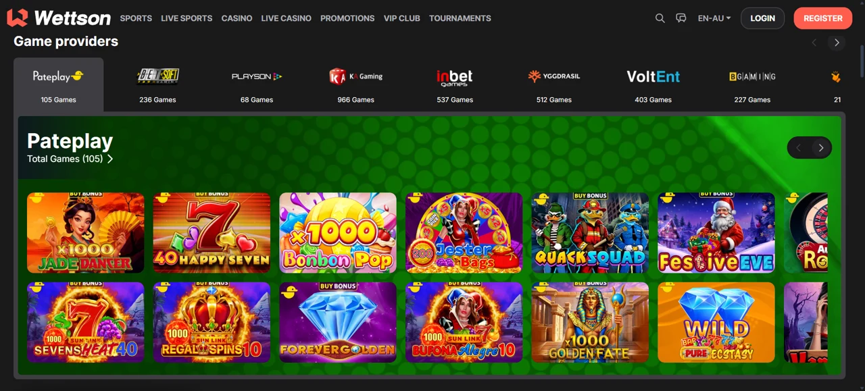Click the Wettson logo
This screenshot has height=391, width=865.
click(x=59, y=18)
